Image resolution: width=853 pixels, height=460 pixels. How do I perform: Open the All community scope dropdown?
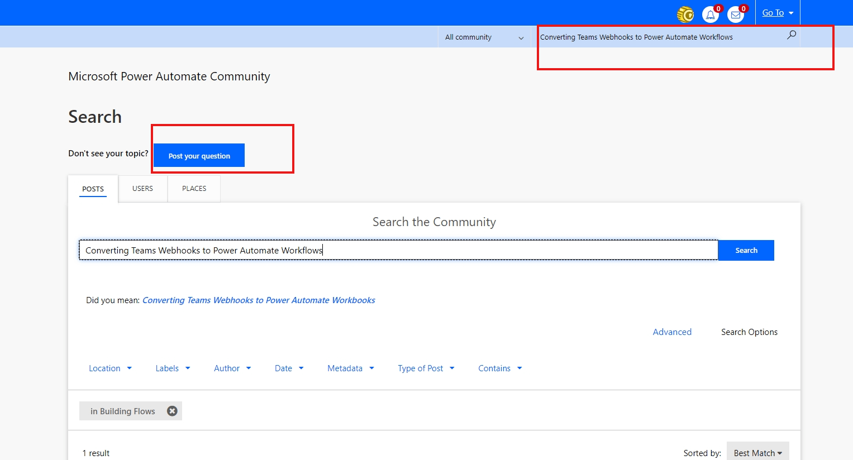click(484, 37)
